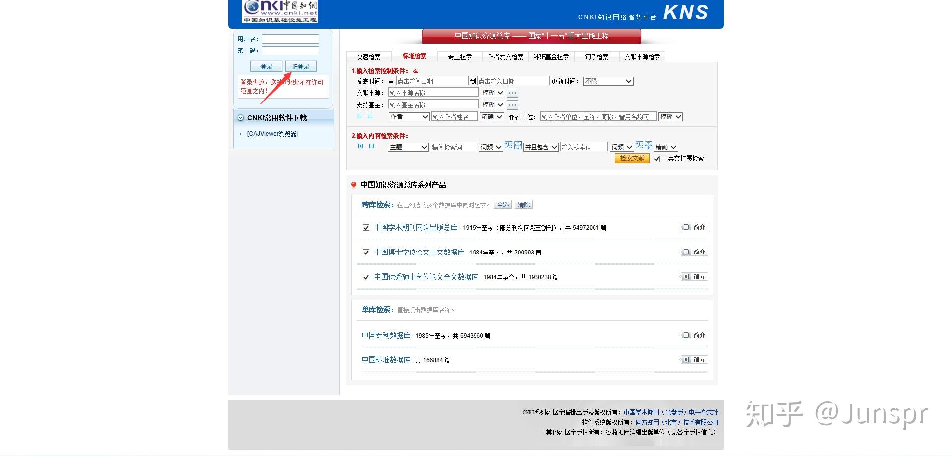Open the 文献来源 browse (…) button
This screenshot has height=456, width=952.
(512, 93)
